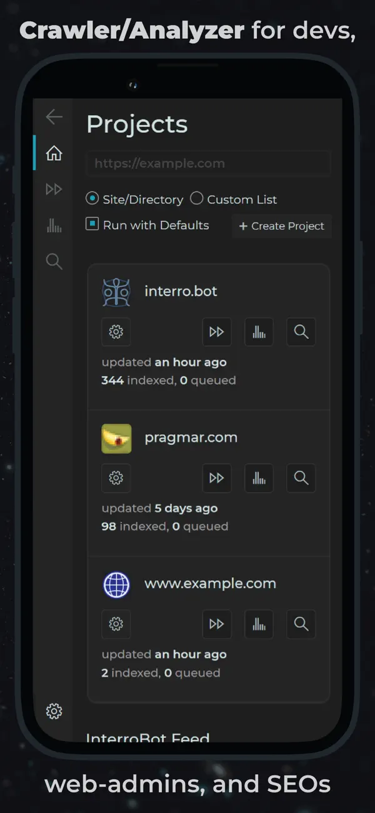Viewport: 375px width, 813px height.
Task: Start crawl for www.example.com project
Action: [217, 624]
